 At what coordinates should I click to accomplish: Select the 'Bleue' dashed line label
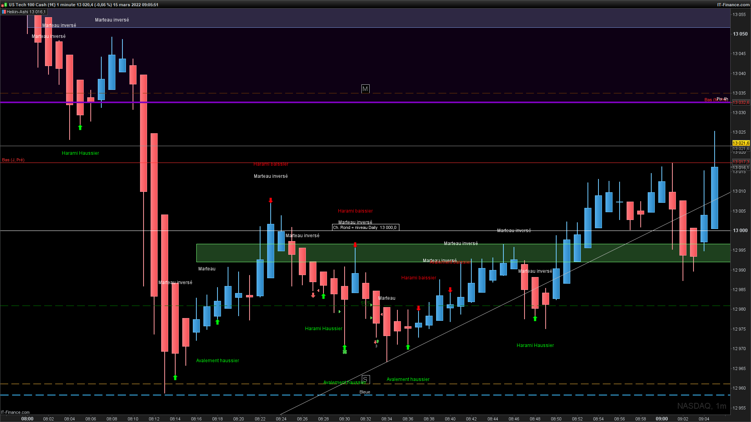365,392
